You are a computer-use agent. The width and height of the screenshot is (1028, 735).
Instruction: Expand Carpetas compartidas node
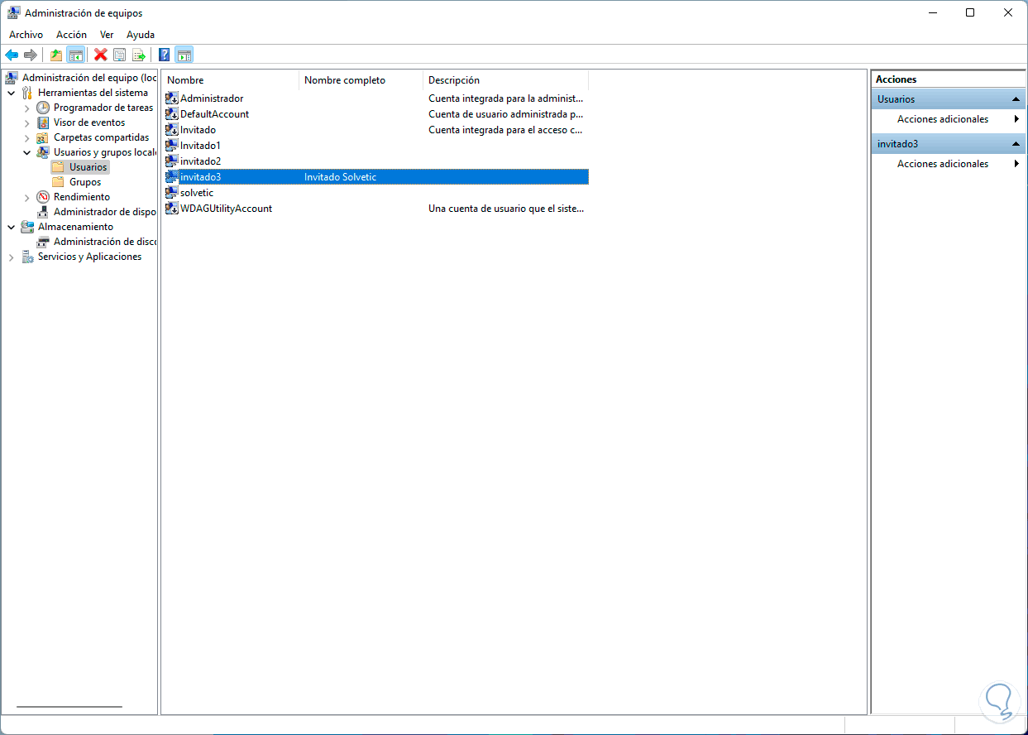(x=26, y=137)
